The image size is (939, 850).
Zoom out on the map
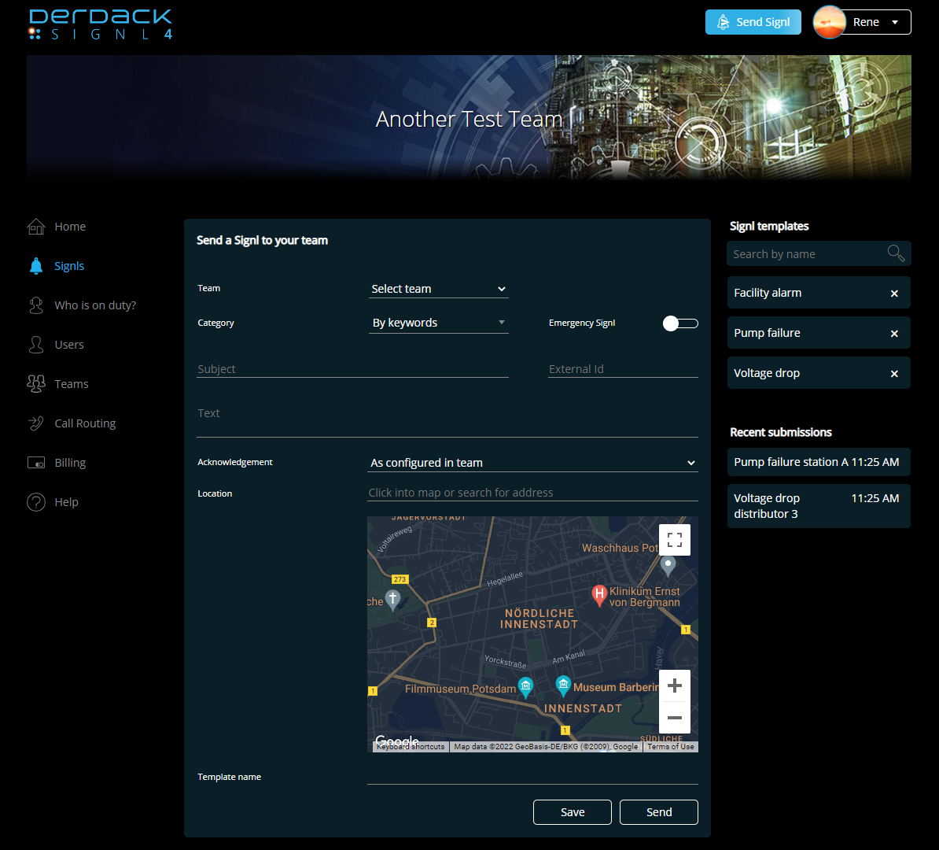[x=674, y=718]
